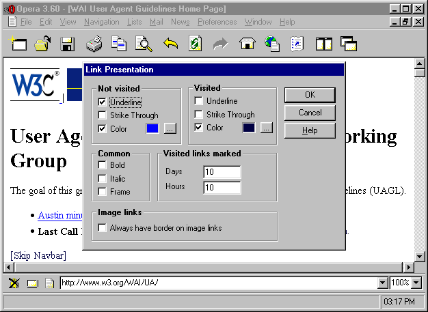Open the Navigation menu
Viewport: 428px width, 312px height.
[x=101, y=22]
